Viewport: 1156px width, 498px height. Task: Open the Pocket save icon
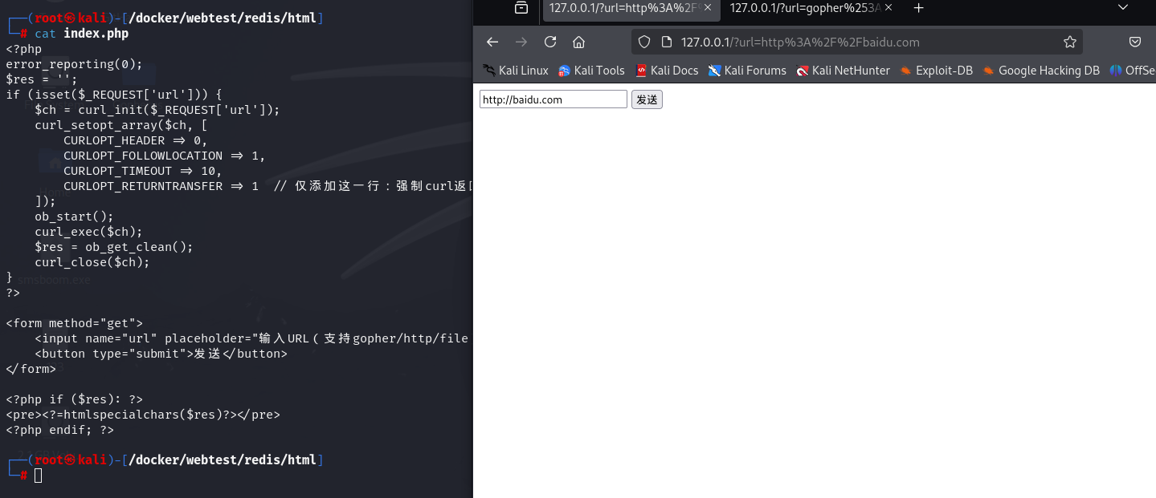[x=1135, y=43]
